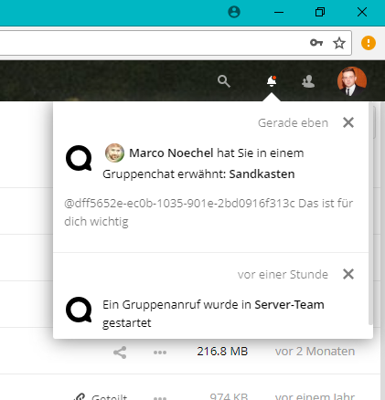The image size is (385, 400).
Task: Click the Talk icon beside Marco's mention
Action: (79, 158)
